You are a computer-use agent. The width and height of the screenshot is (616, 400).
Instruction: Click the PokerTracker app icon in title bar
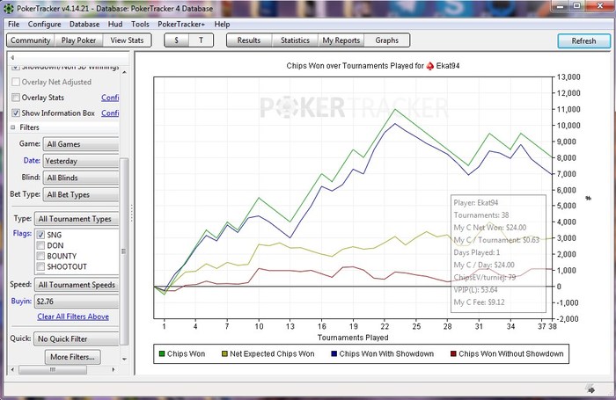click(8, 8)
